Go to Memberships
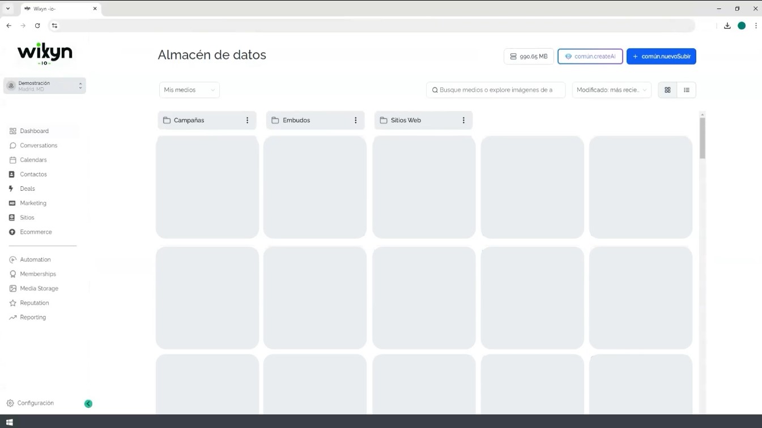Screen dimensions: 762x428 point(38,274)
